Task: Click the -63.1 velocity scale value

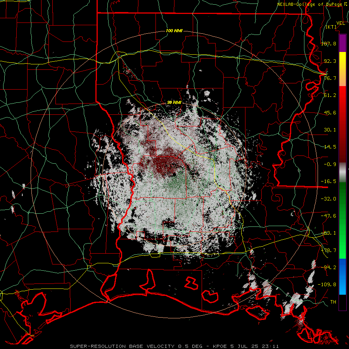Action: (x=328, y=233)
